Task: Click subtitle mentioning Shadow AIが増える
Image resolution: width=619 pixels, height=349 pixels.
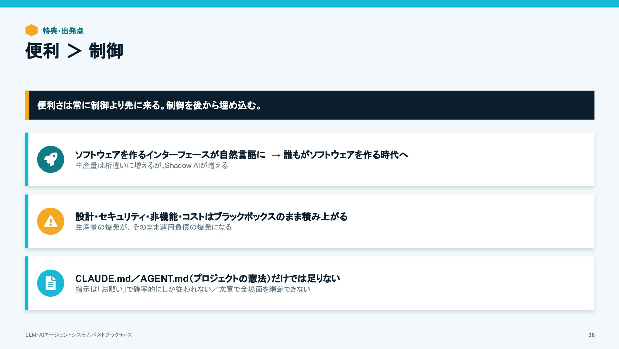Action: (152, 165)
